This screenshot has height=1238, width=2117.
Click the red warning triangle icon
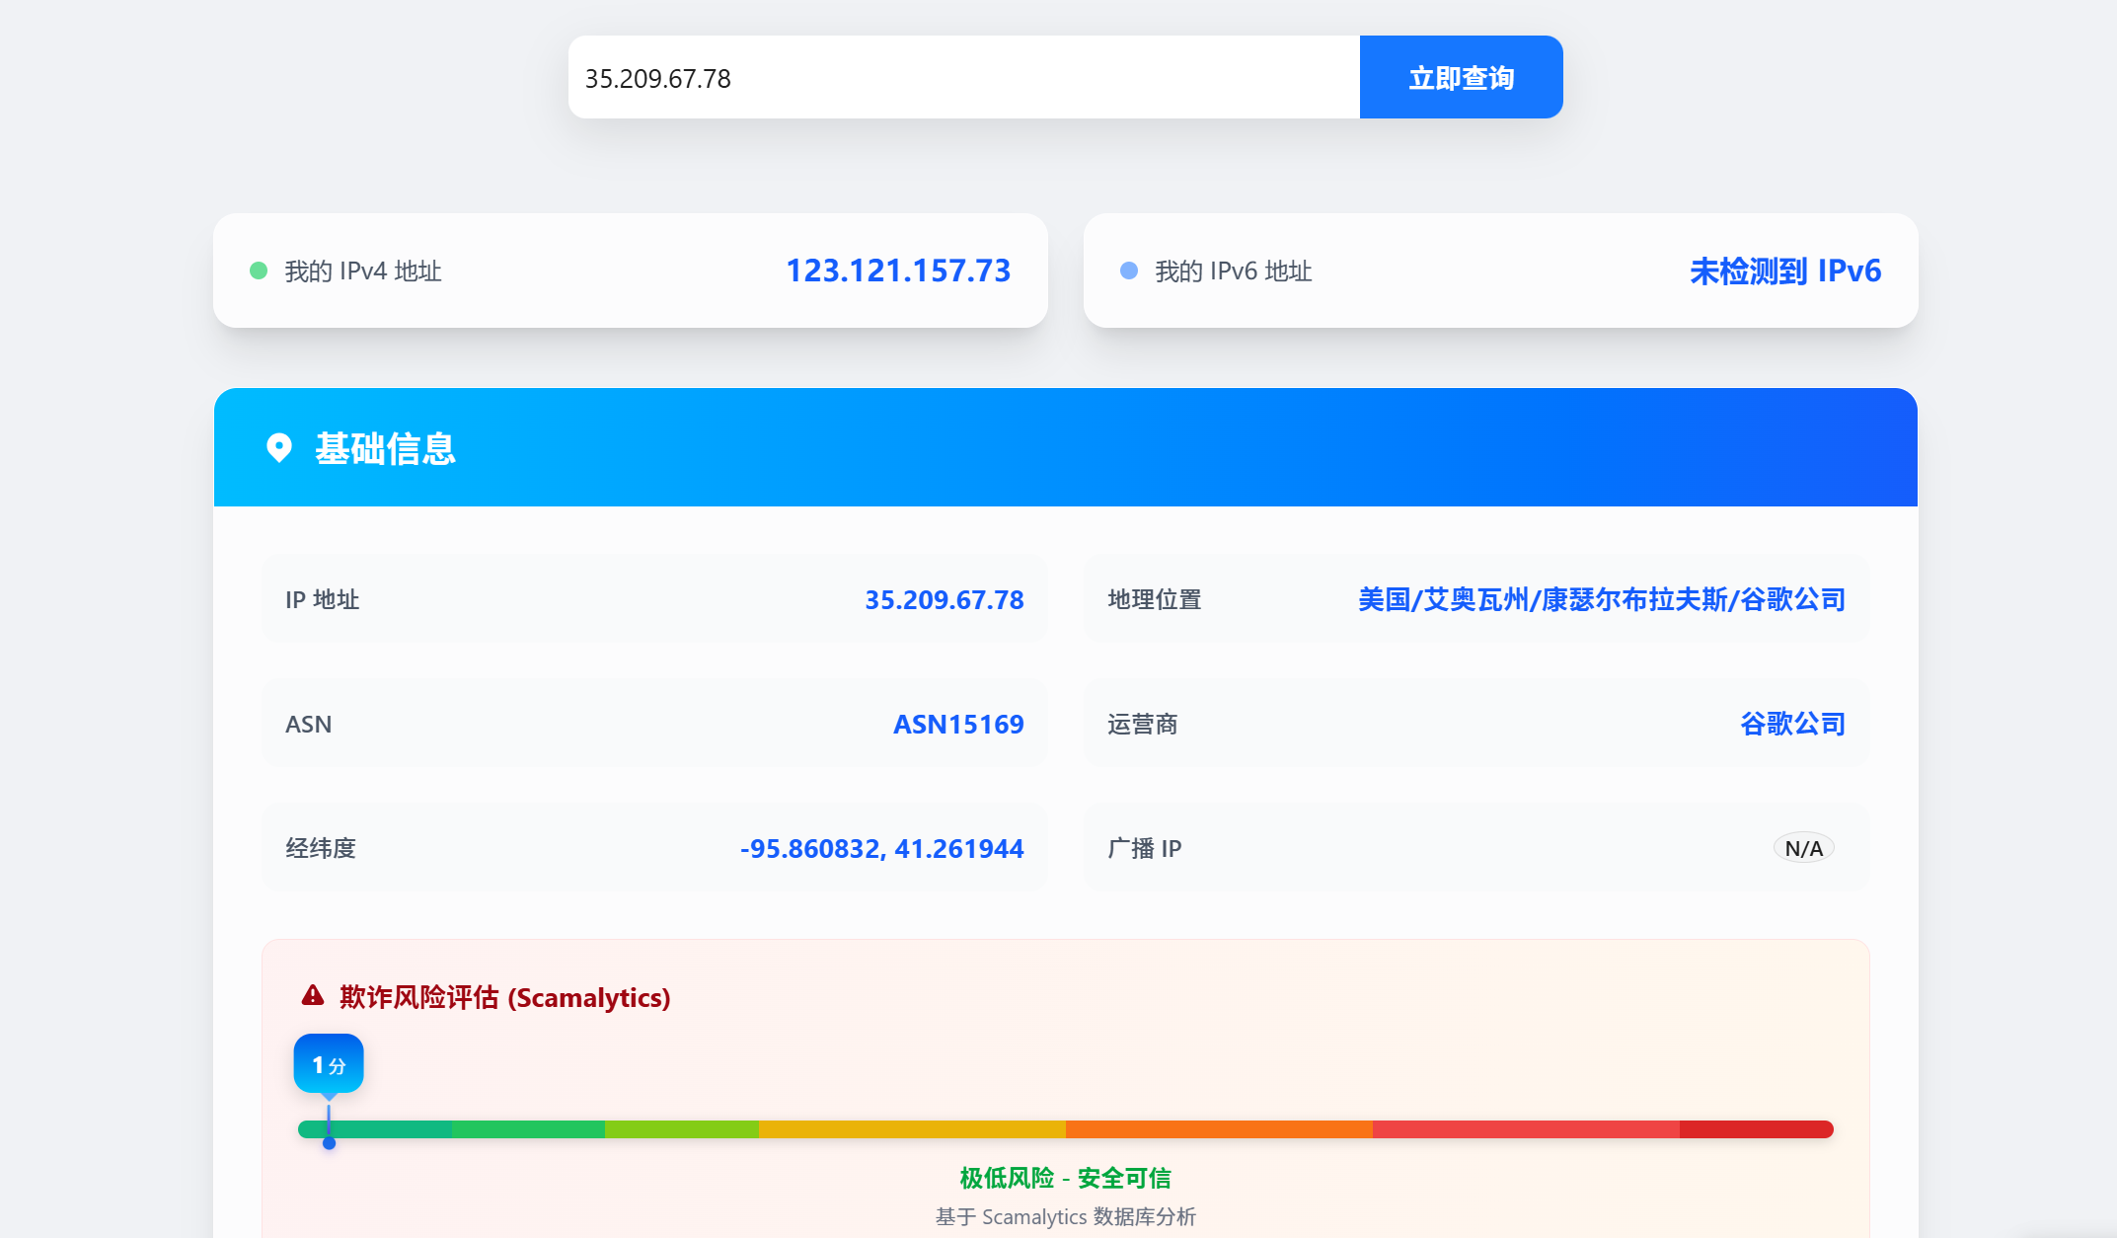[x=313, y=996]
